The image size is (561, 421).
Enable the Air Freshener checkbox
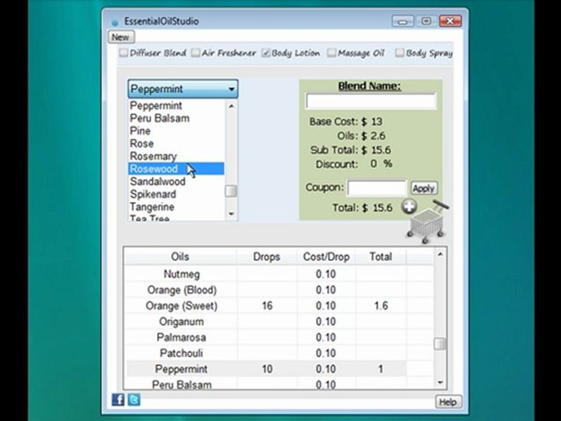click(x=195, y=53)
